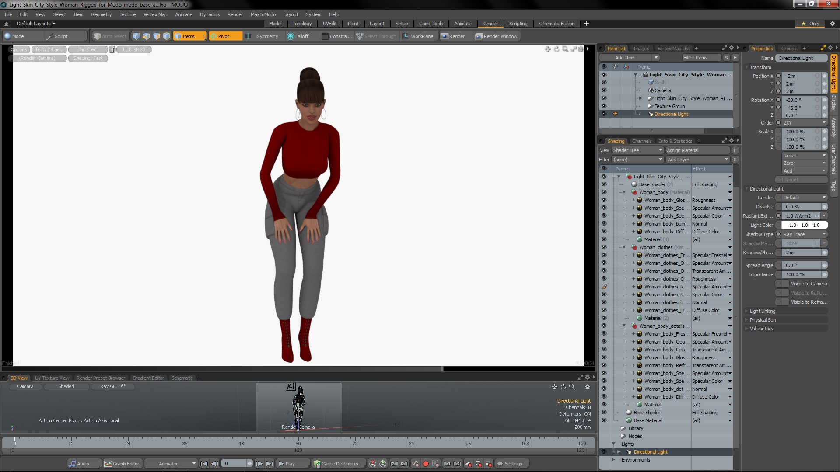The width and height of the screenshot is (840, 472).
Task: Open Vertex Map List tab
Action: (673, 49)
